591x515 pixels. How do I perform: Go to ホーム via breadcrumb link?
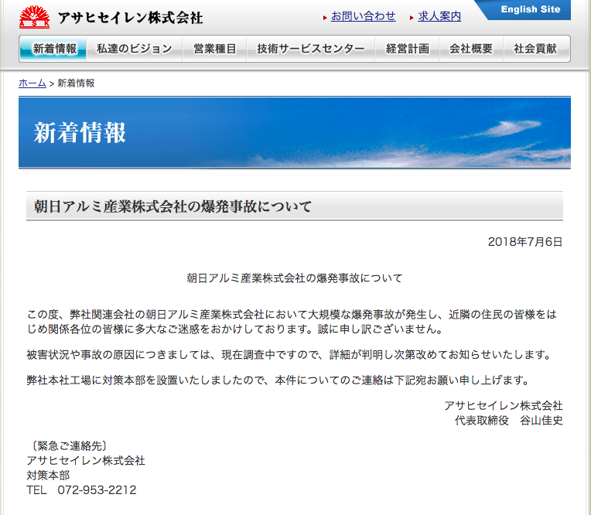32,84
